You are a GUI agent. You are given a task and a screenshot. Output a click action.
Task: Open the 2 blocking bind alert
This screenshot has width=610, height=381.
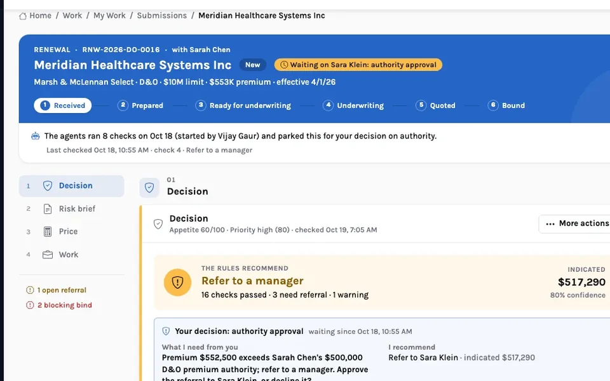[59, 305]
